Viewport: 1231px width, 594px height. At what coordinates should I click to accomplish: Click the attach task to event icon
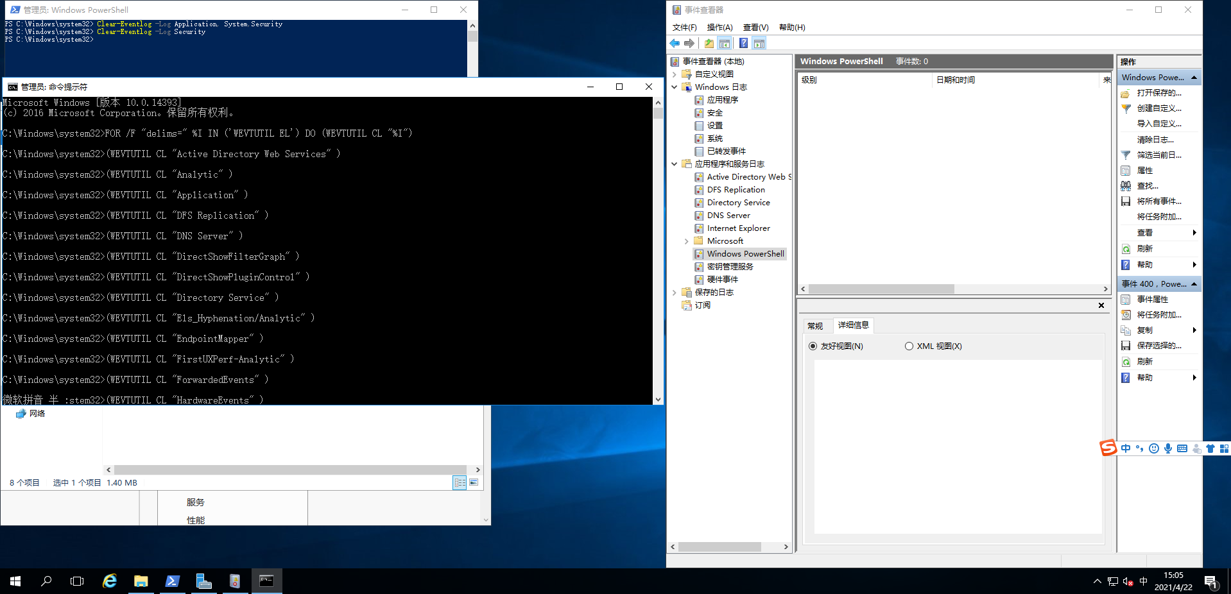tap(1126, 315)
